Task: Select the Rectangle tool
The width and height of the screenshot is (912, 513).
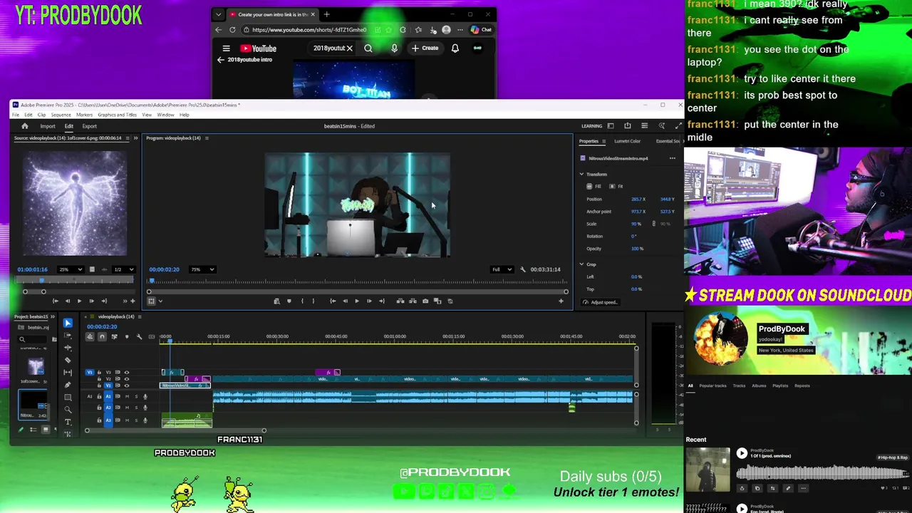Action: pyautogui.click(x=68, y=397)
